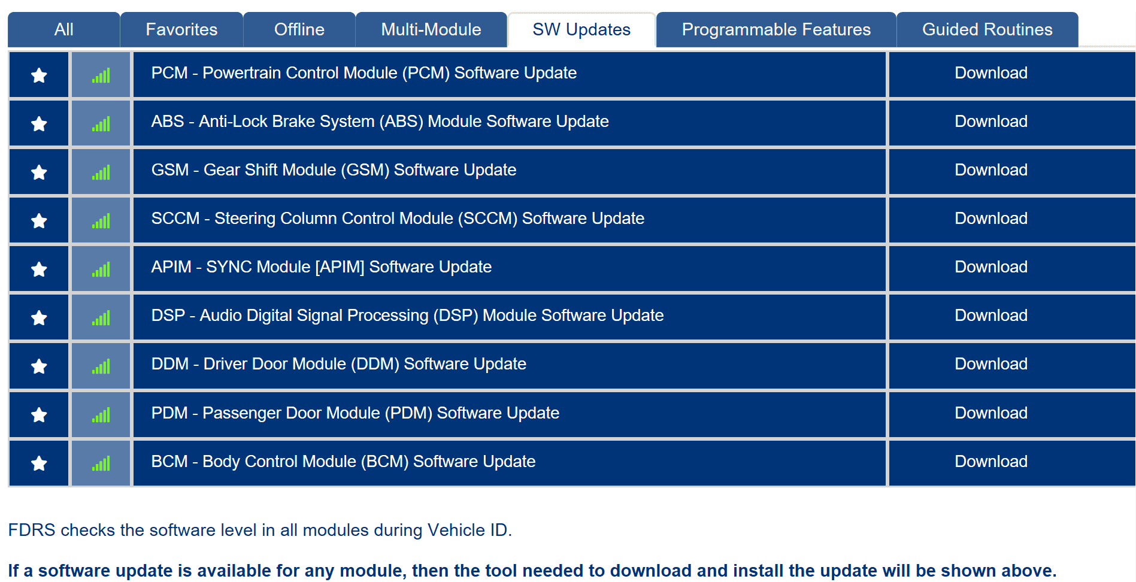This screenshot has width=1136, height=582.
Task: Select the Steering Column Control Module entry
Action: click(398, 219)
